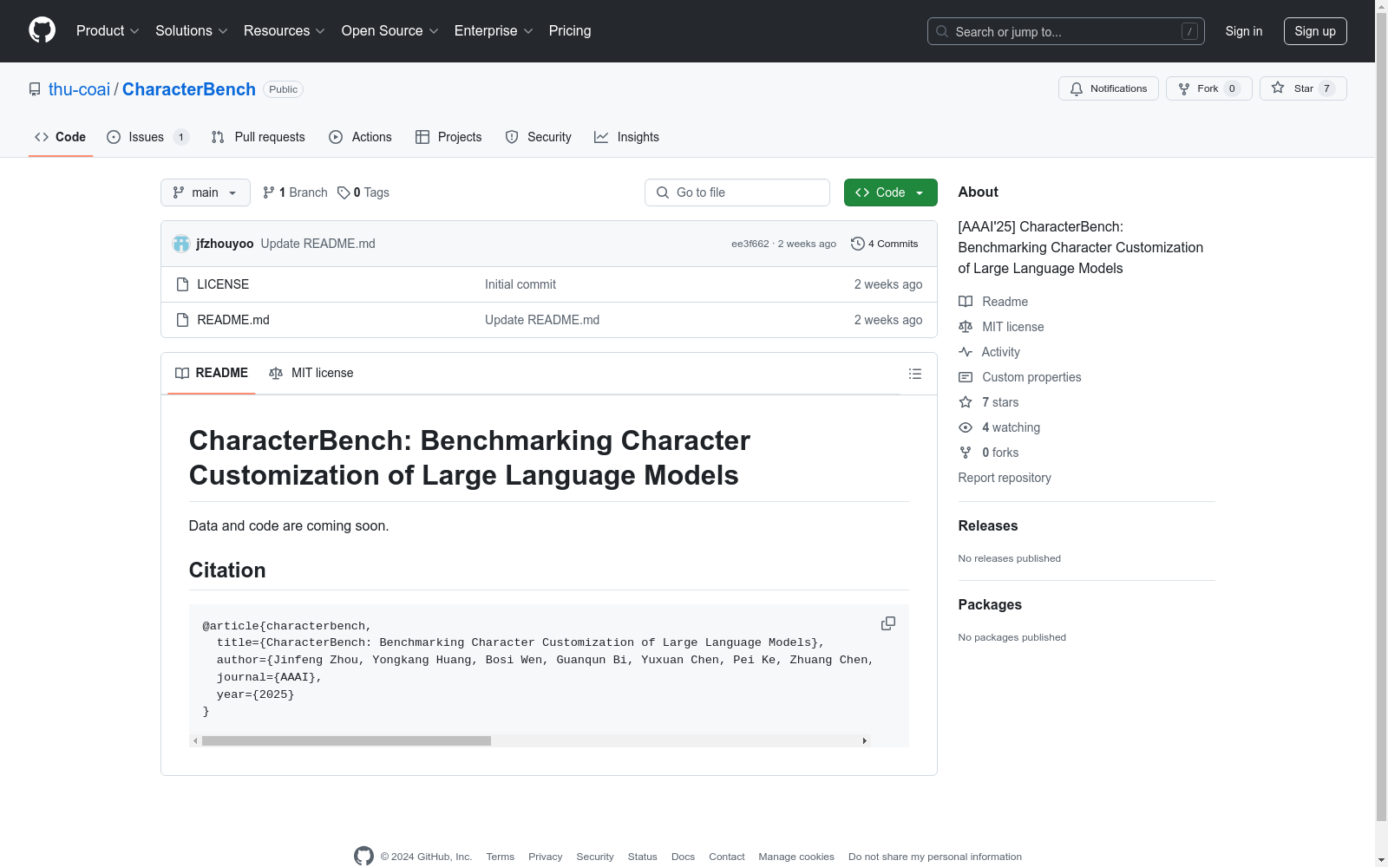
Task: Click the fork icon beside 0 forks
Action: (x=966, y=453)
